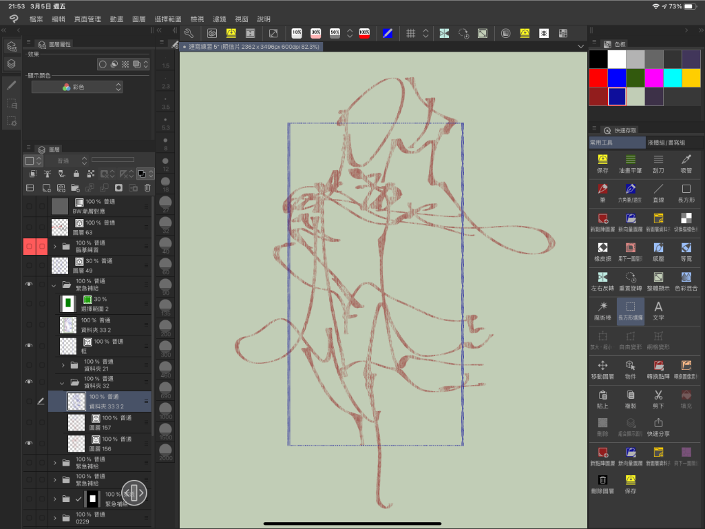Open the 彩色 display color dropdown
Image resolution: width=705 pixels, height=529 pixels.
(77, 87)
